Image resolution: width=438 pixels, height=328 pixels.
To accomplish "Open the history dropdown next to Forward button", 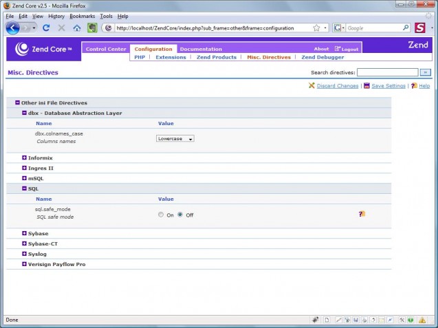I will [x=34, y=28].
